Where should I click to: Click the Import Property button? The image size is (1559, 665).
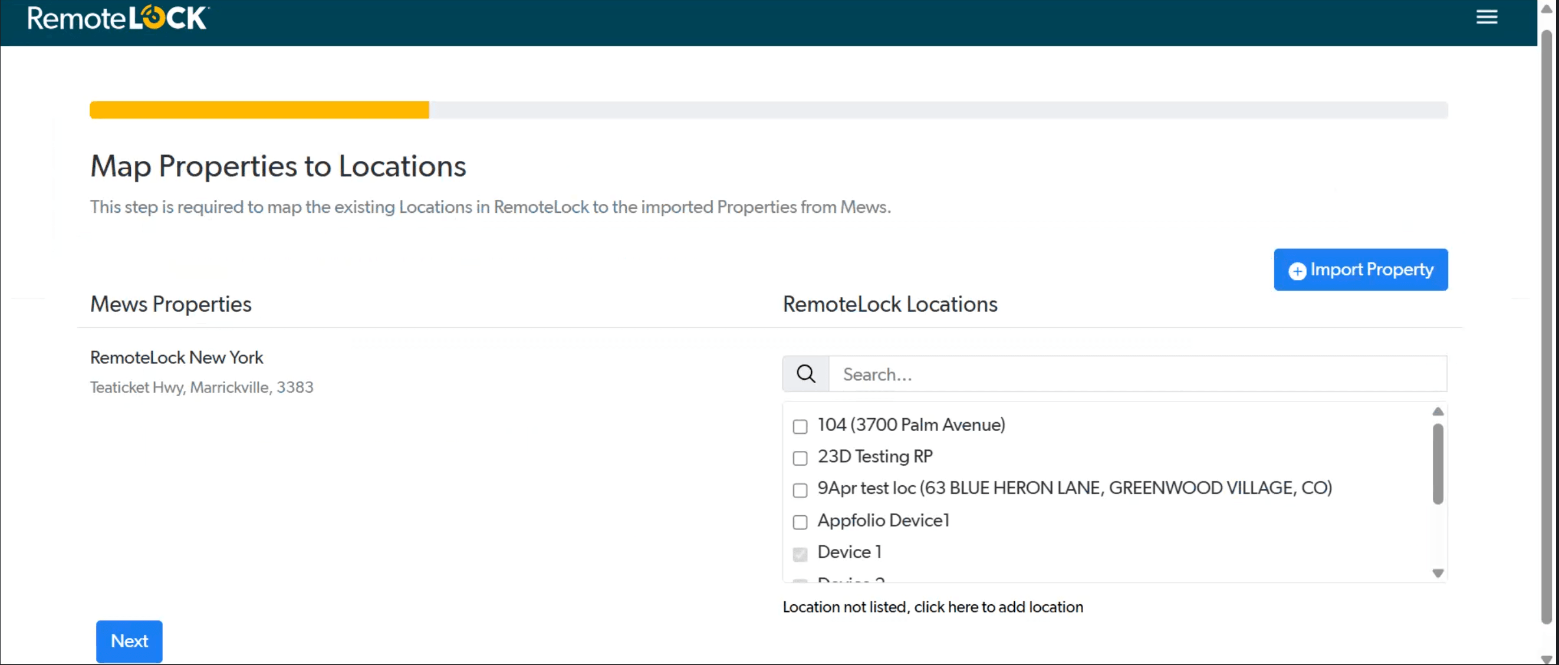pos(1360,269)
